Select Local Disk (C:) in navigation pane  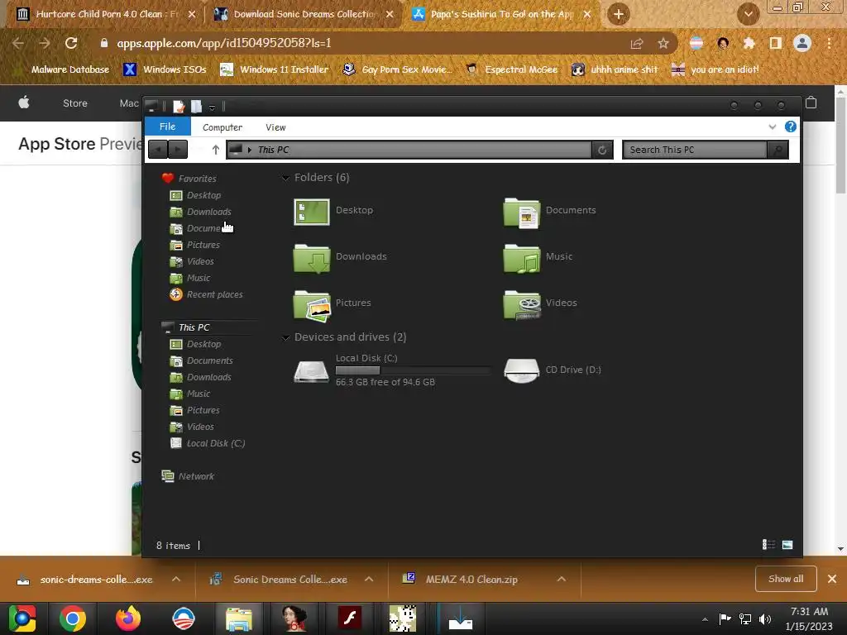pos(208,443)
